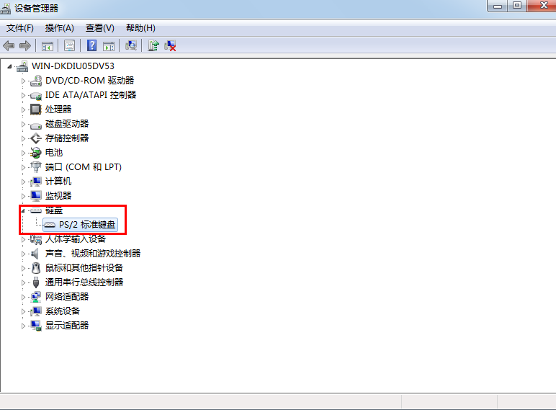This screenshot has width=556, height=410.
Task: Expand the 网络适配器 node
Action: (x=23, y=297)
